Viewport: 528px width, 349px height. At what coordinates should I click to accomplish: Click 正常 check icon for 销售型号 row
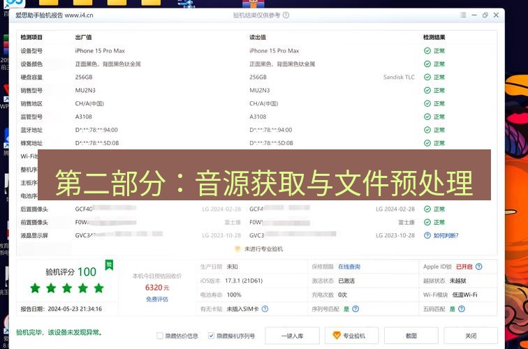point(427,90)
